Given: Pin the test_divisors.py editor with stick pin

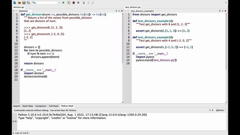Looking at the screenshot, I should [220, 11].
